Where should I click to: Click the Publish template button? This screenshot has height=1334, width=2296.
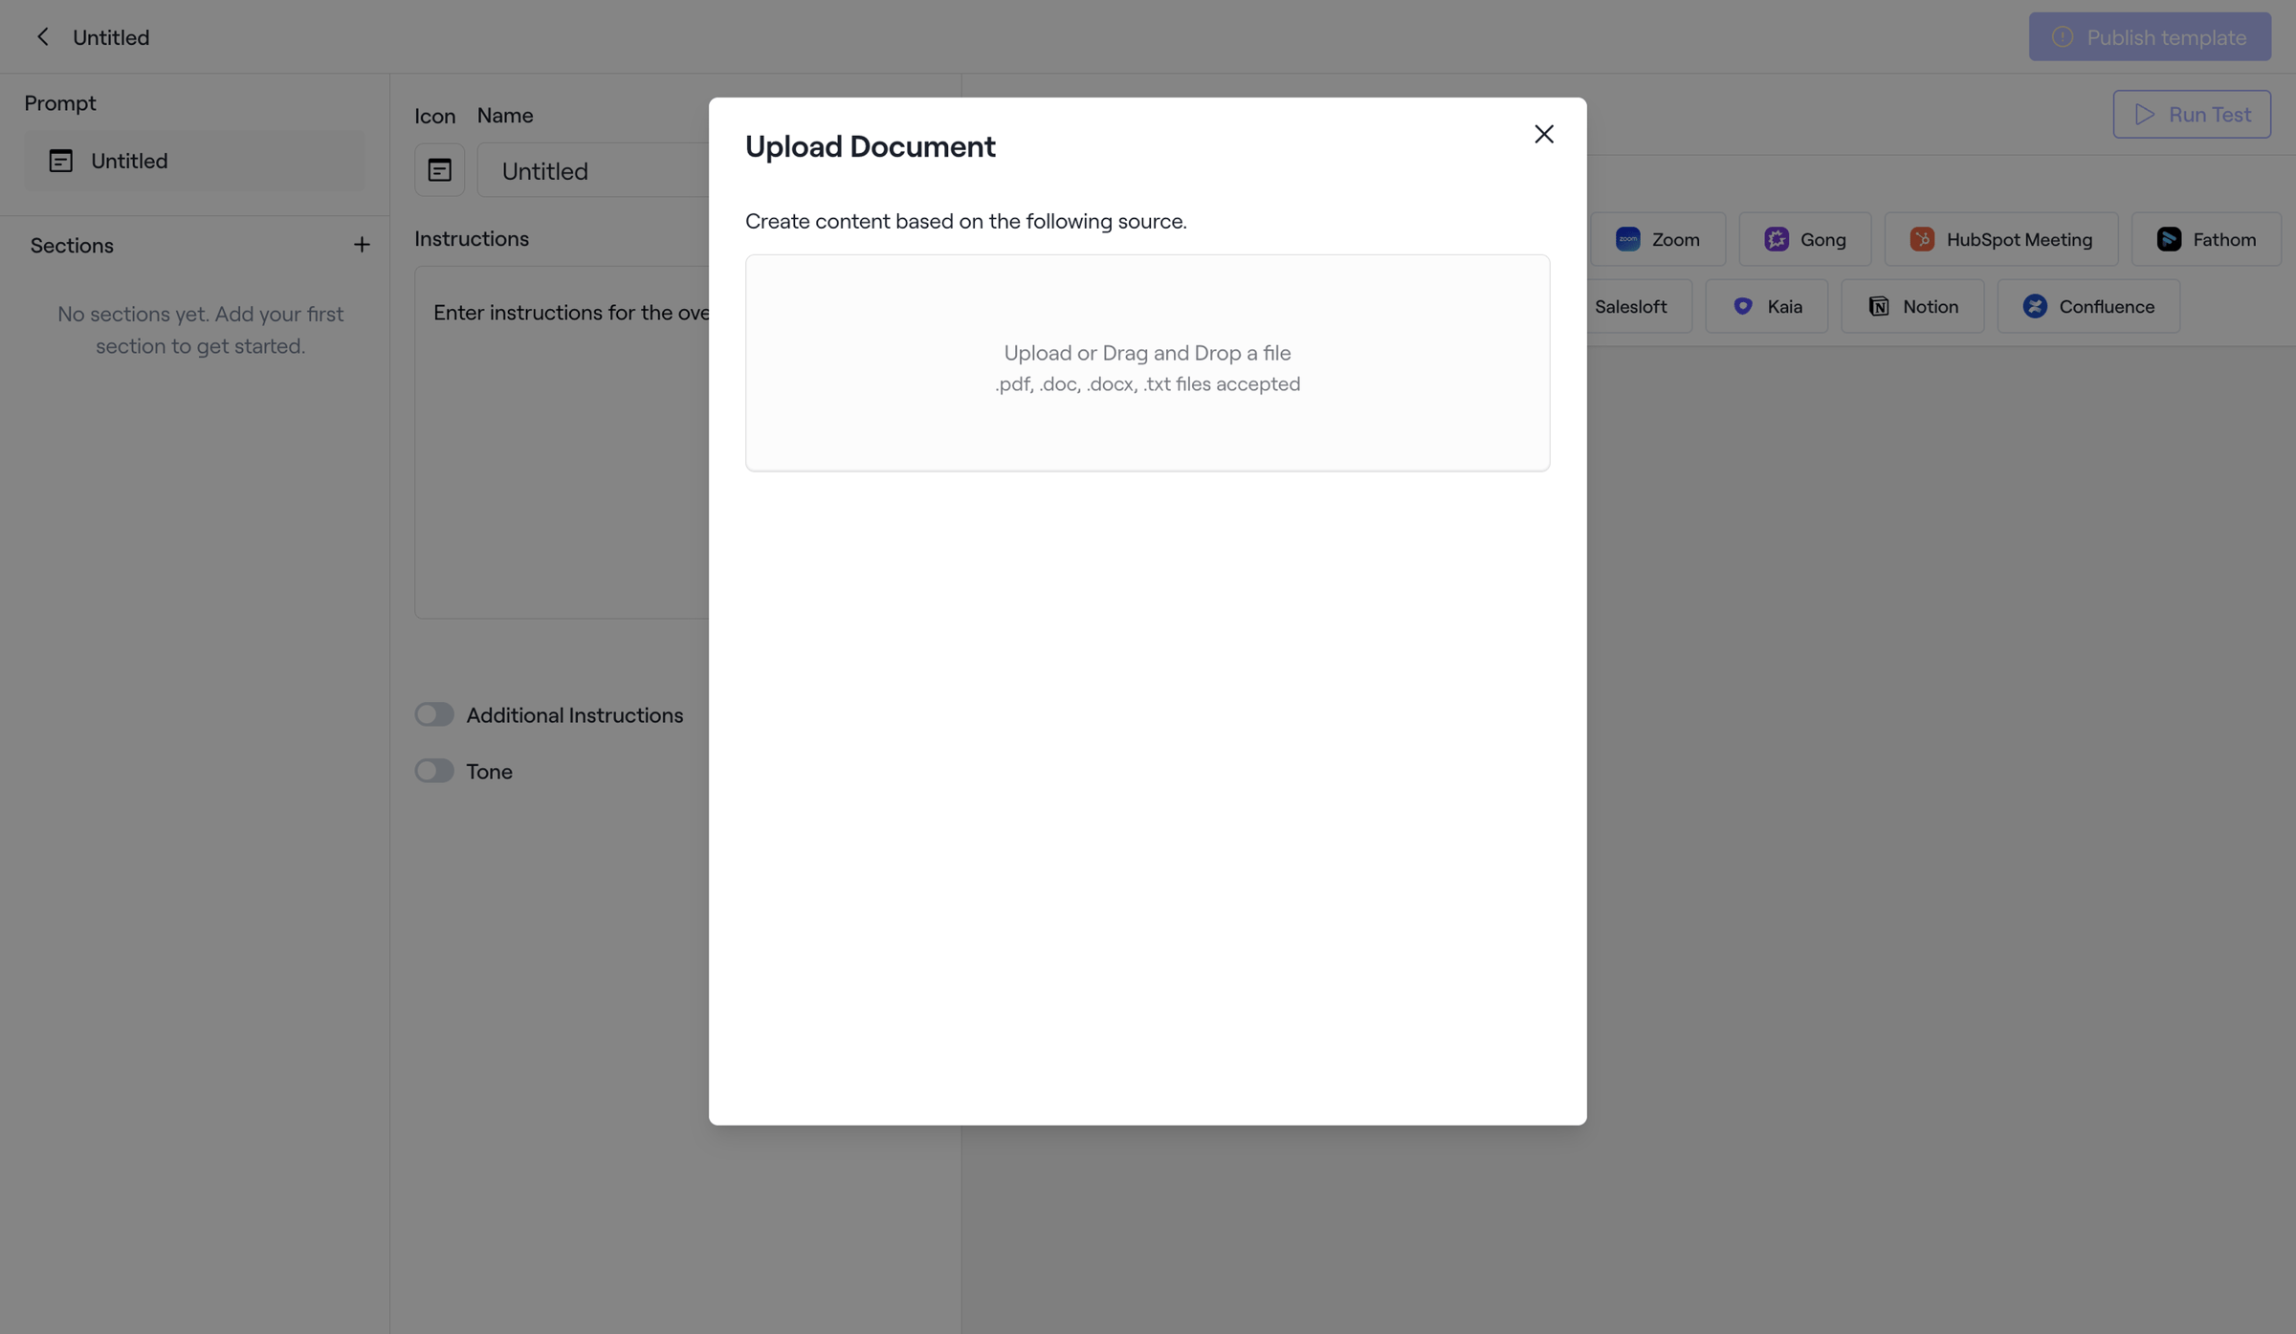point(2150,36)
